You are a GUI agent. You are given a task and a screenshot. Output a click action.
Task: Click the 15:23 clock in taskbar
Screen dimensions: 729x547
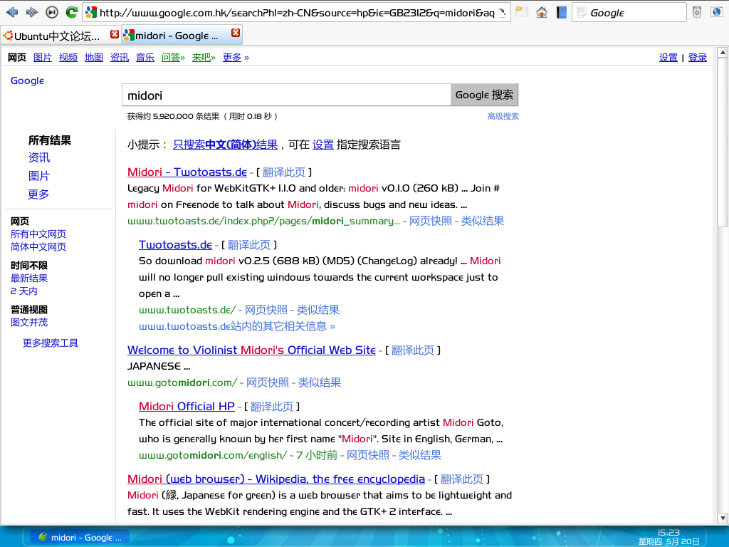click(x=668, y=533)
